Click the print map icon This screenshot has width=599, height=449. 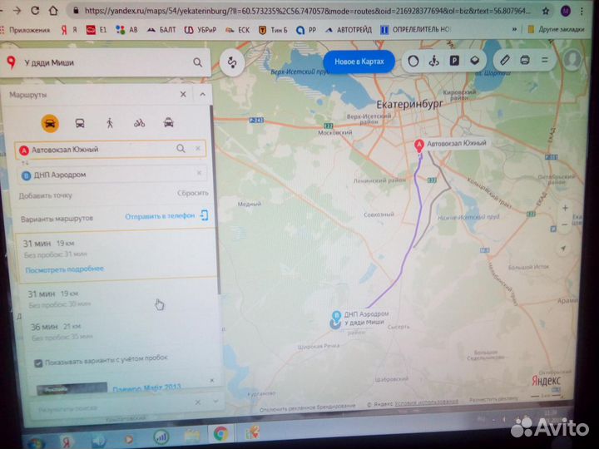(525, 61)
